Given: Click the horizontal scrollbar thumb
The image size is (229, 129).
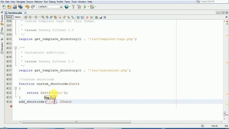Looking at the screenshot, I should click(x=76, y=122).
